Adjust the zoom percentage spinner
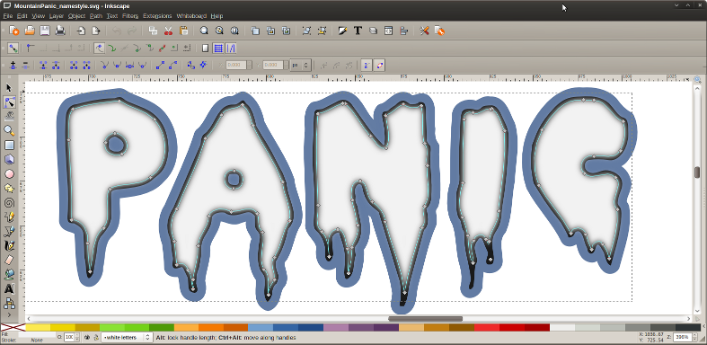This screenshot has height=345, width=707. tap(695, 337)
